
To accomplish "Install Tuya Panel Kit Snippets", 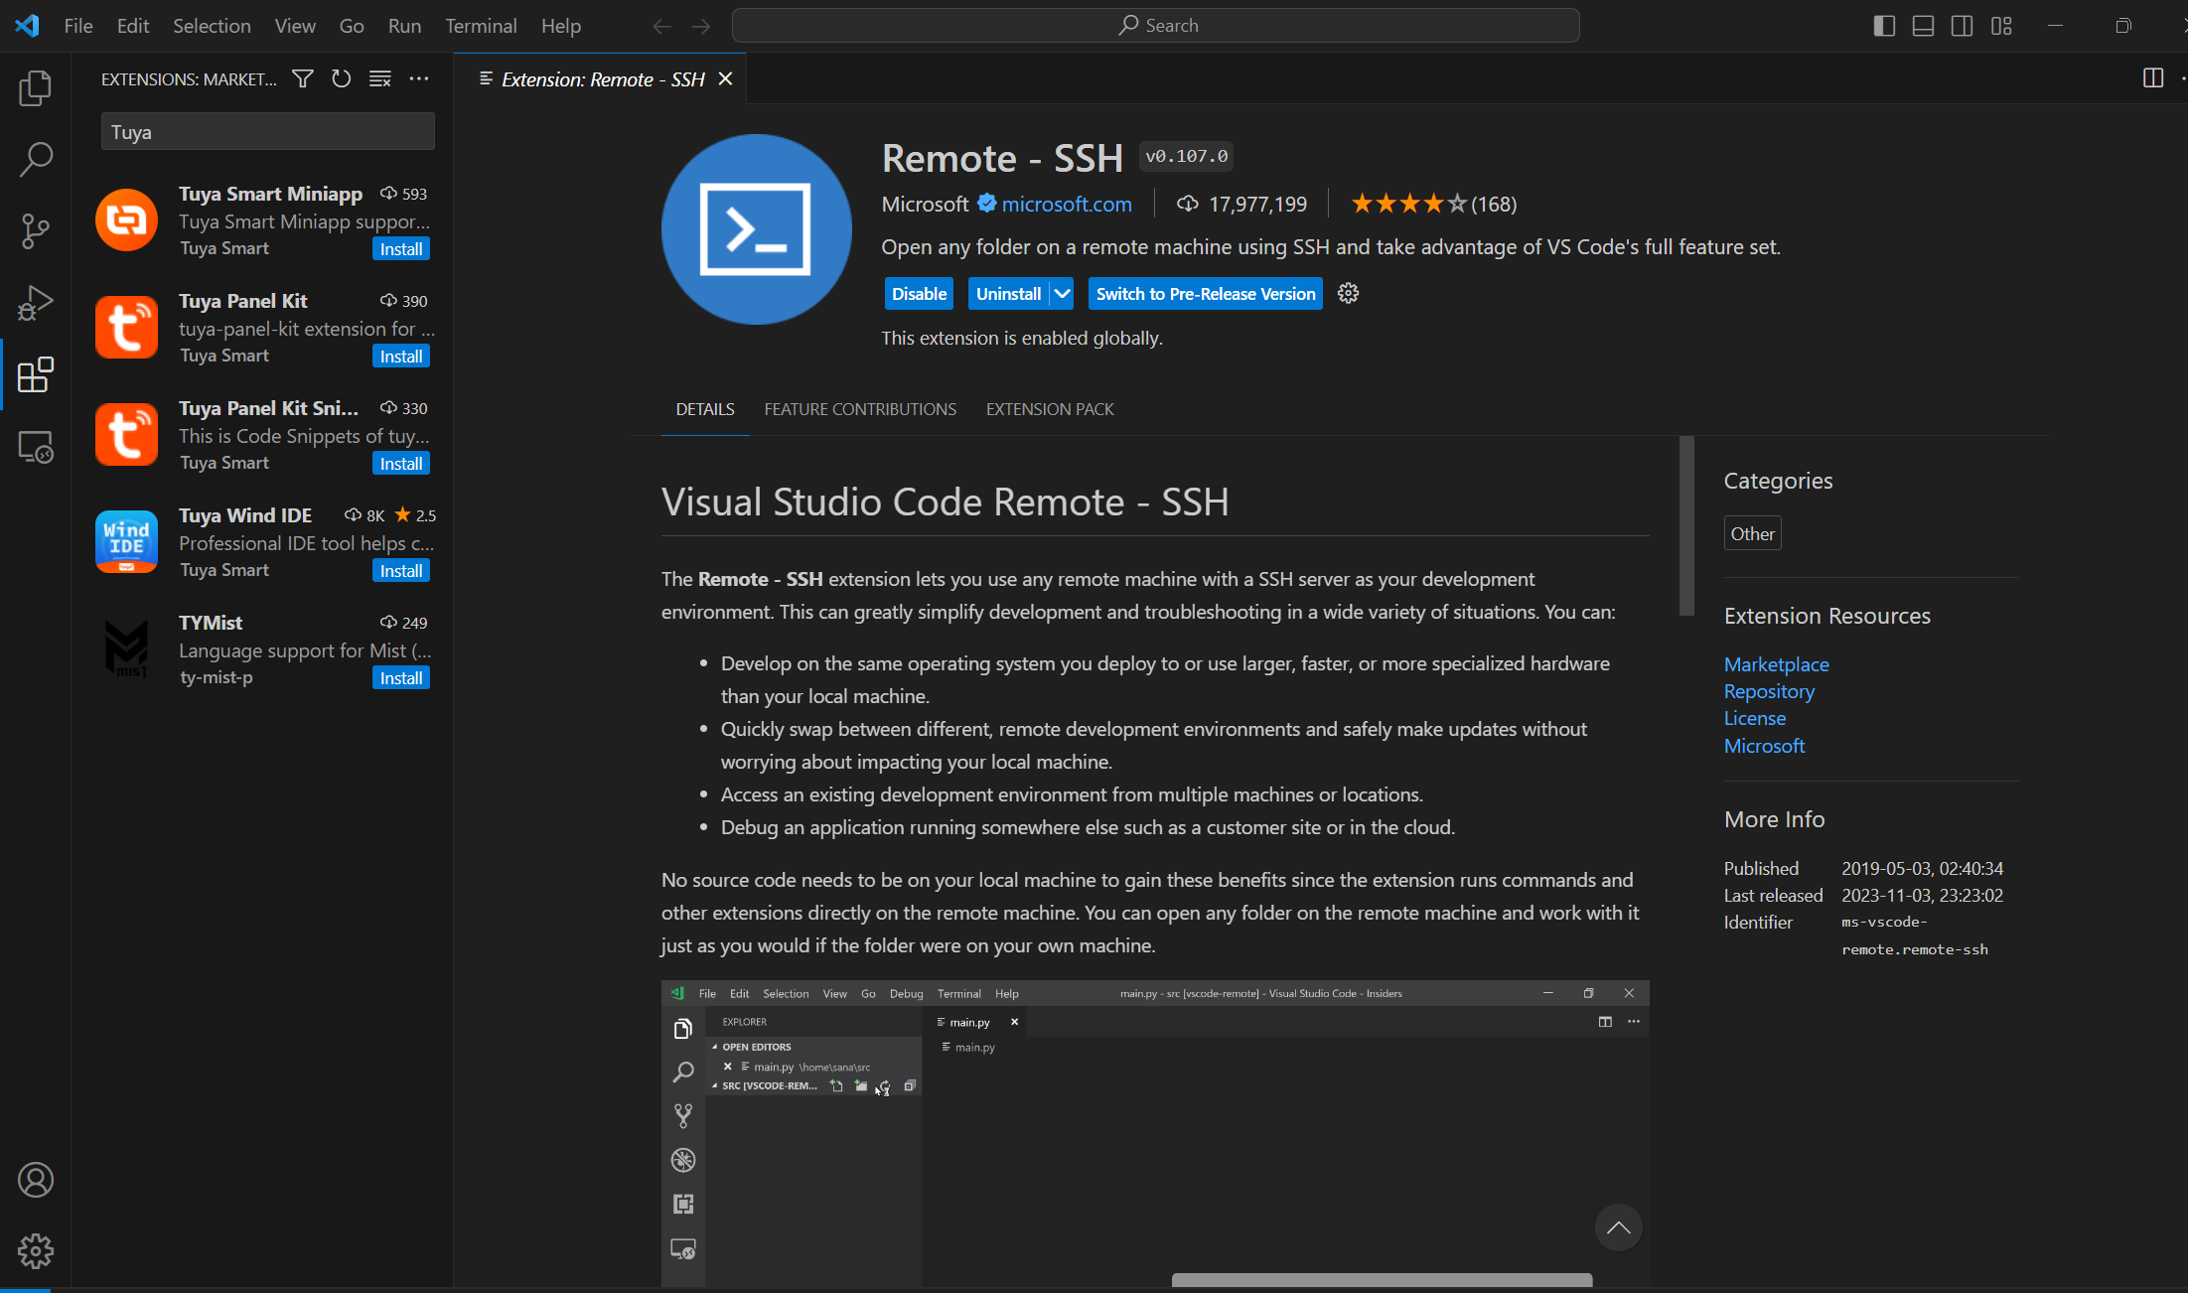I will 401,463.
